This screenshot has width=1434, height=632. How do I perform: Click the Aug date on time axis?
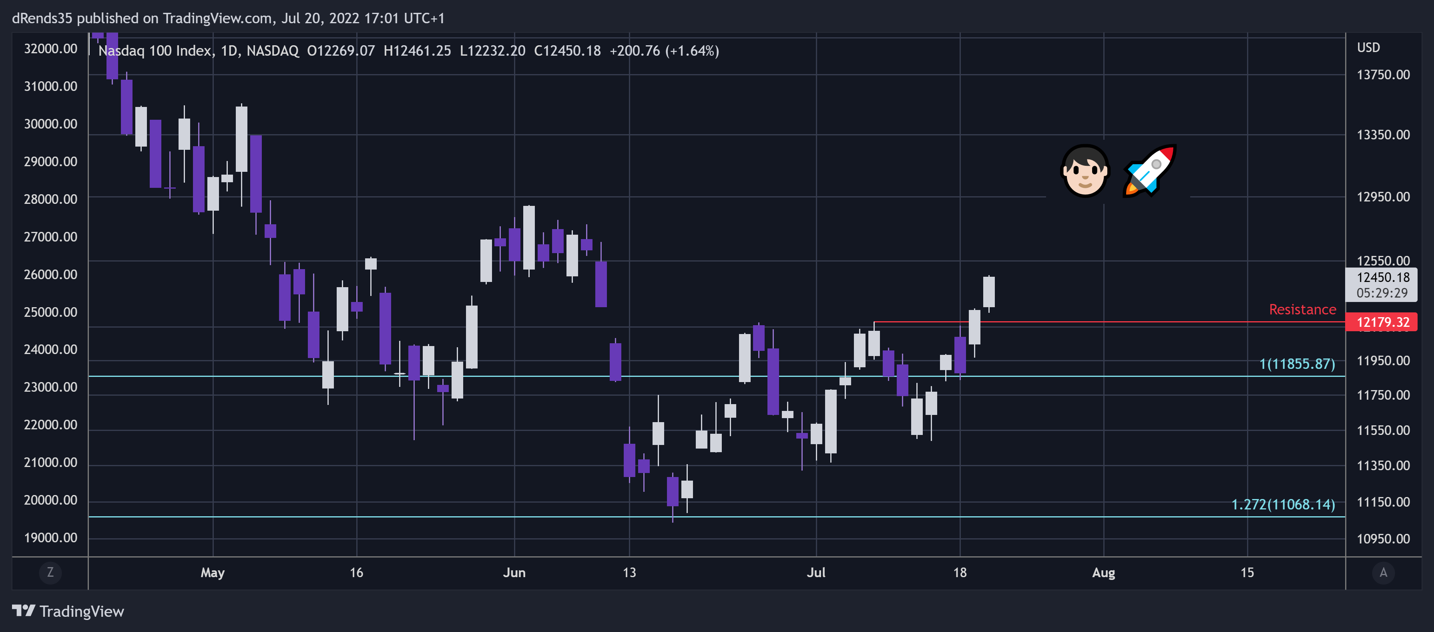[x=1103, y=572]
